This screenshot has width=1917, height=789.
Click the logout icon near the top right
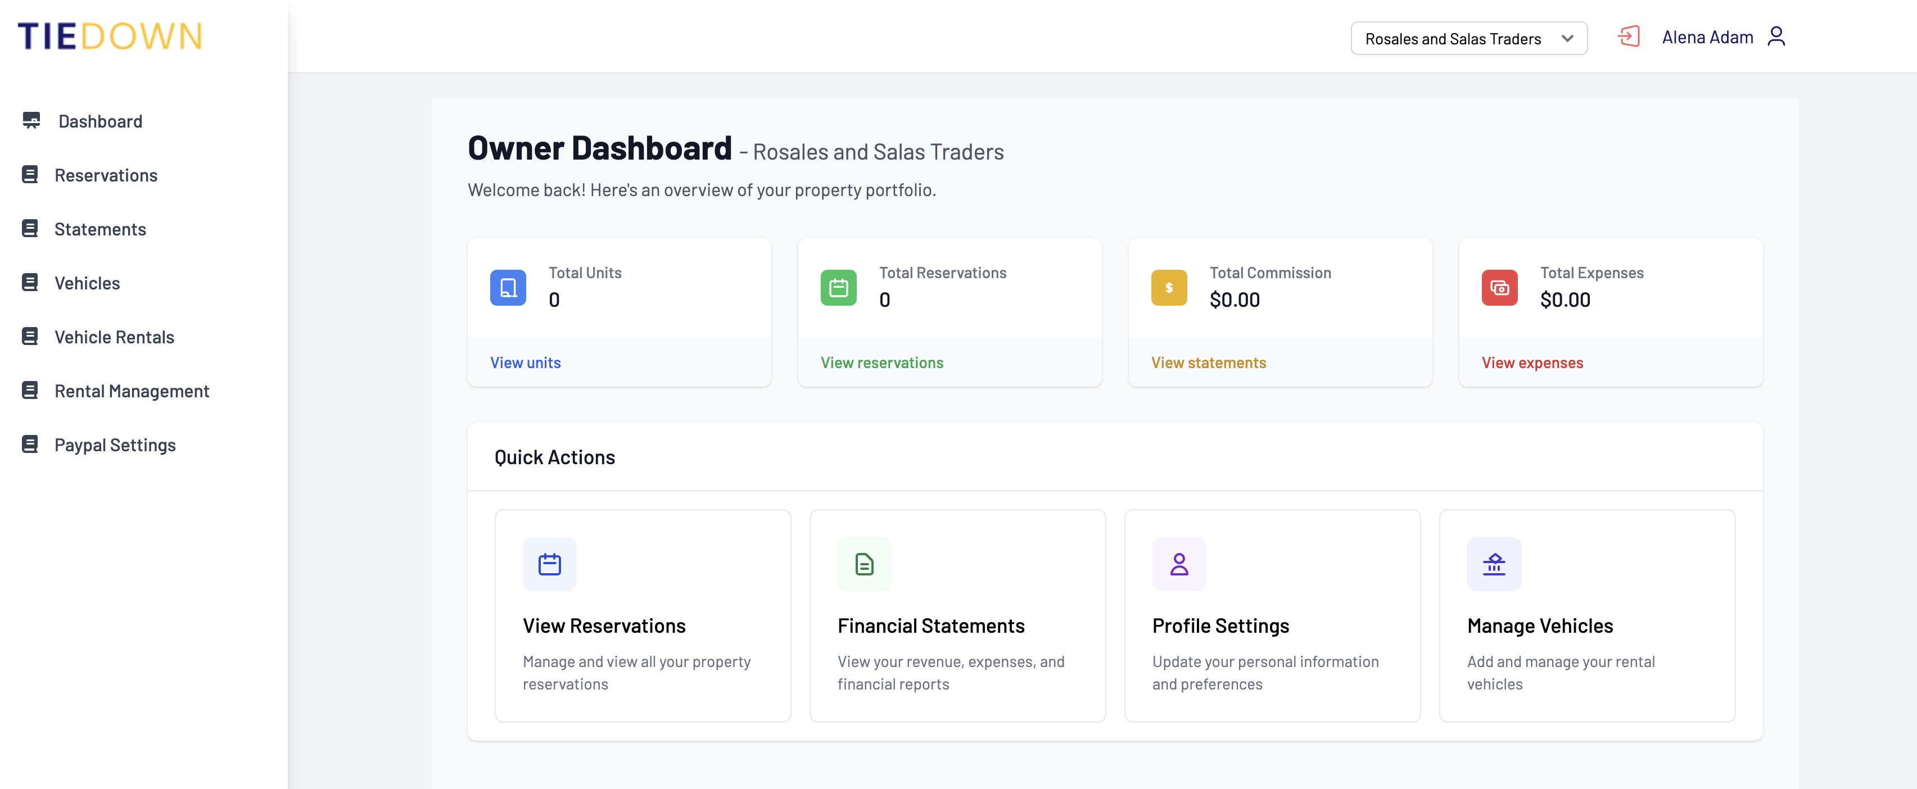point(1629,36)
